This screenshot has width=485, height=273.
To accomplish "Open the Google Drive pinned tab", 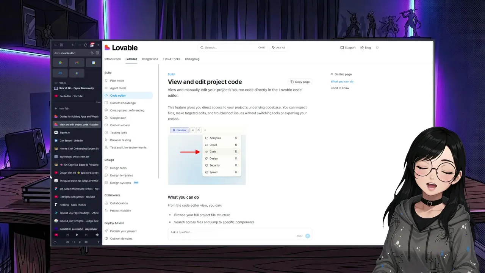I will [60, 63].
